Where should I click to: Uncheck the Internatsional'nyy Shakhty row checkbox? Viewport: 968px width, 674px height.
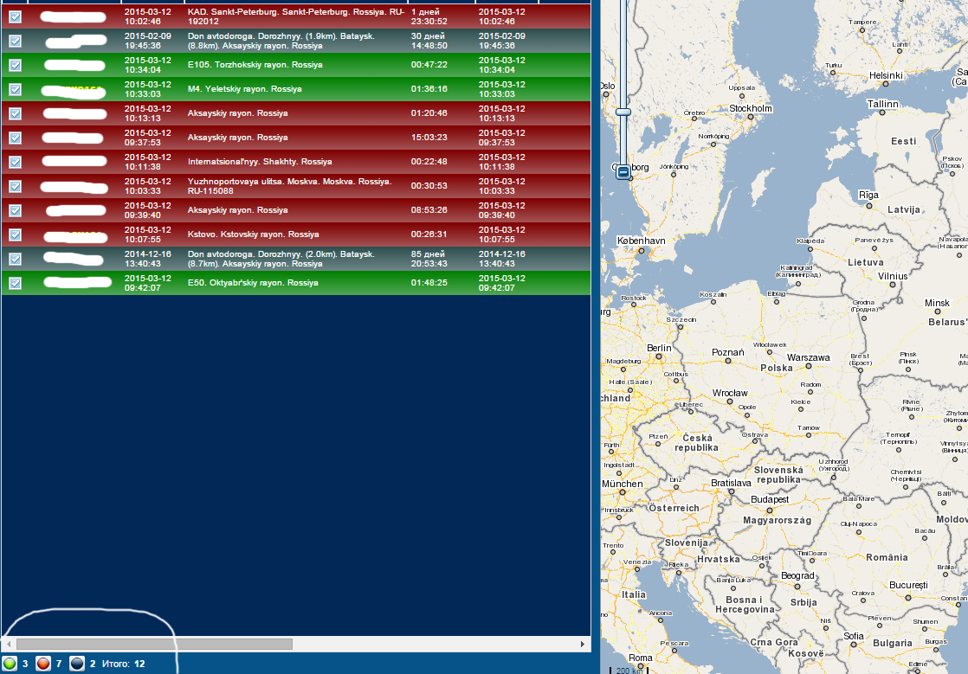pyautogui.click(x=15, y=162)
